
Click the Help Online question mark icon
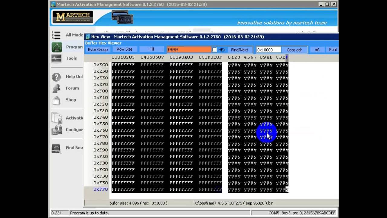tap(56, 77)
